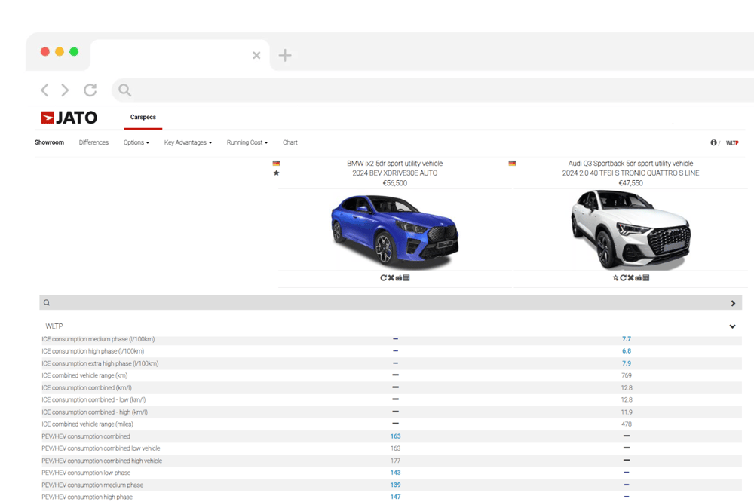The width and height of the screenshot is (754, 502).
Task: Click the JATO logo
Action: click(x=69, y=118)
